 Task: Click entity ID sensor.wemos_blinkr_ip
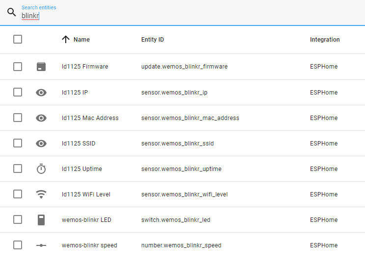(x=174, y=92)
